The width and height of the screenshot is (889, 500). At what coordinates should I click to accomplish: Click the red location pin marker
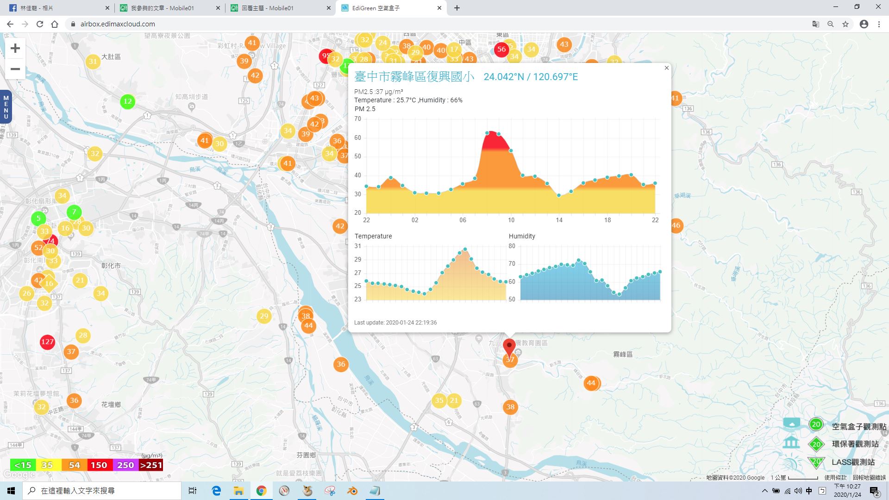pyautogui.click(x=509, y=347)
